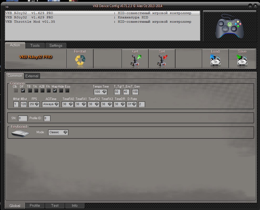Click the T_Tgl field showing 50
The width and height of the screenshot is (260, 210).
117,92
